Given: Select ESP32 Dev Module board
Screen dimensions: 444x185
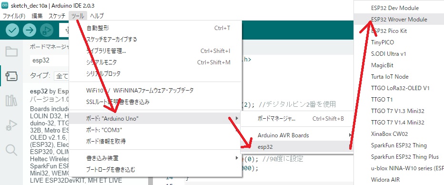Looking at the screenshot, I should coord(399,8).
